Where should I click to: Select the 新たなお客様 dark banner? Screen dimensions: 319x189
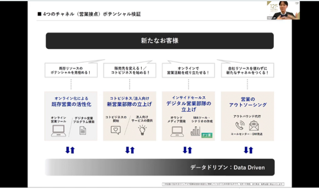pyautogui.click(x=159, y=41)
